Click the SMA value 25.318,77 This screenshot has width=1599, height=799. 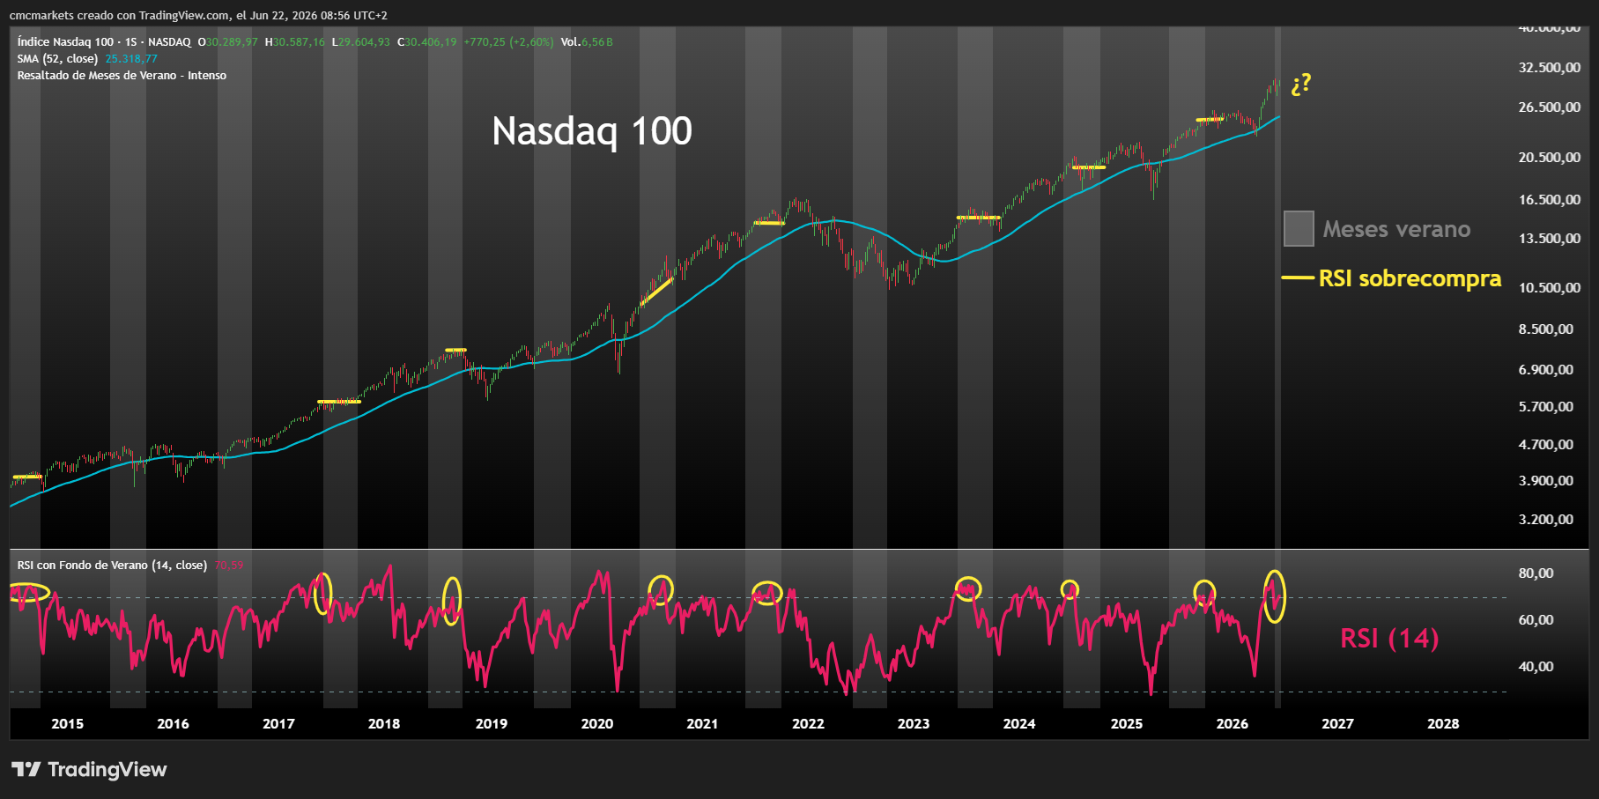click(131, 58)
